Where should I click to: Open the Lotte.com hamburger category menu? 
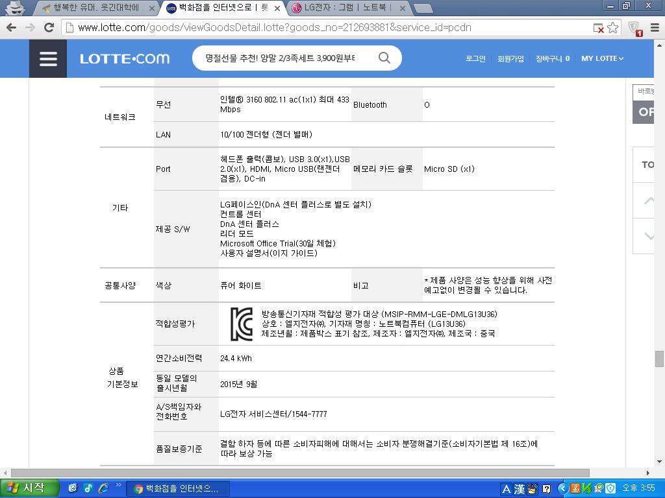click(x=48, y=58)
